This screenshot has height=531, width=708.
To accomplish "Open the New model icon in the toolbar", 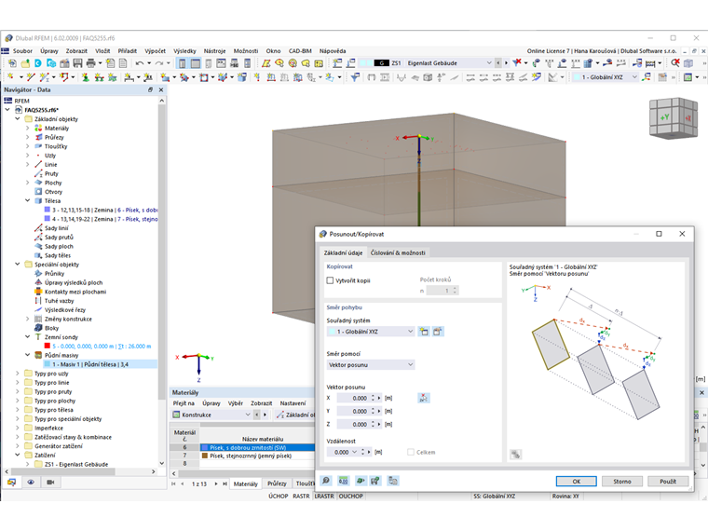I will click(12, 63).
